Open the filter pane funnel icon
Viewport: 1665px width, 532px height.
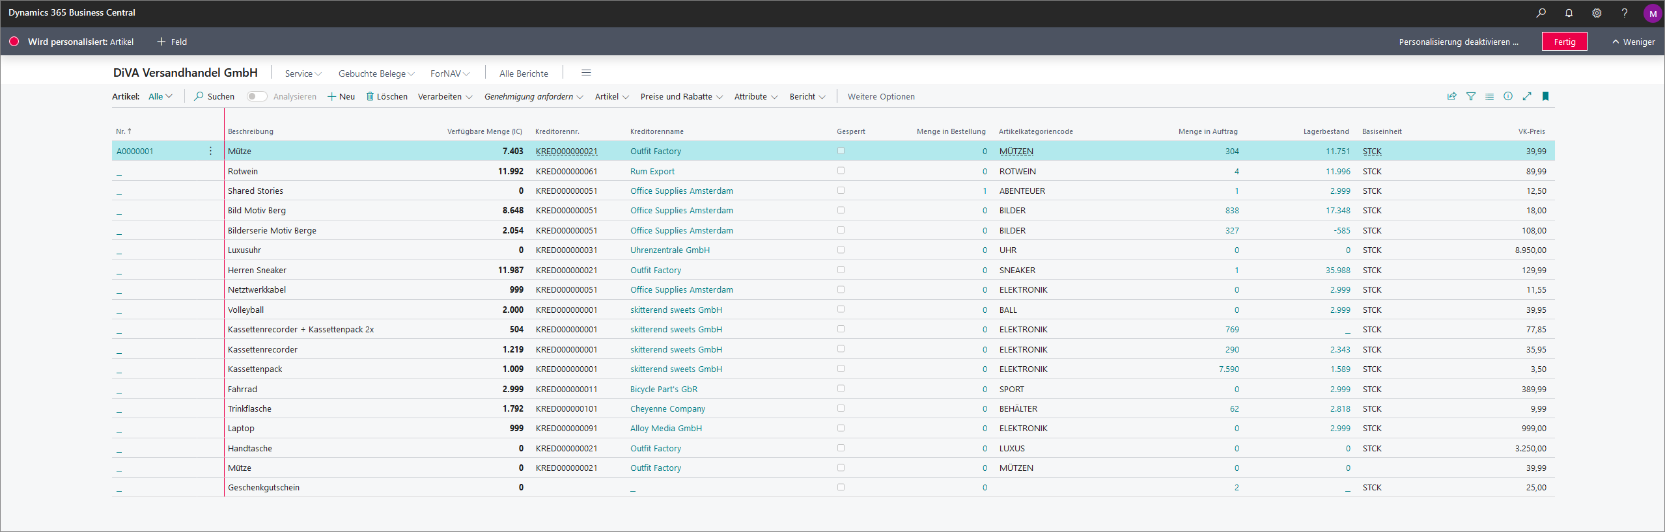point(1470,96)
